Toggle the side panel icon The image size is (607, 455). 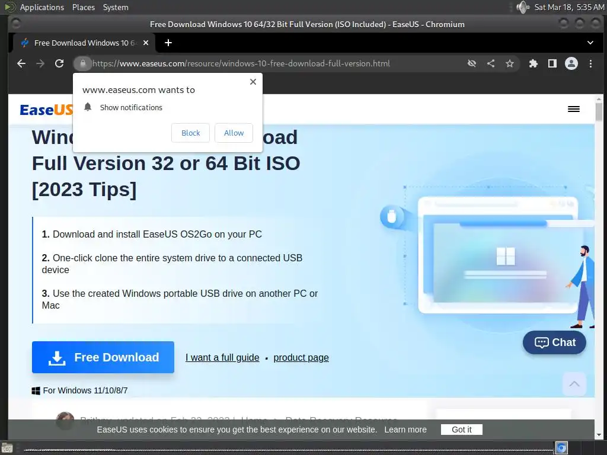[552, 63]
